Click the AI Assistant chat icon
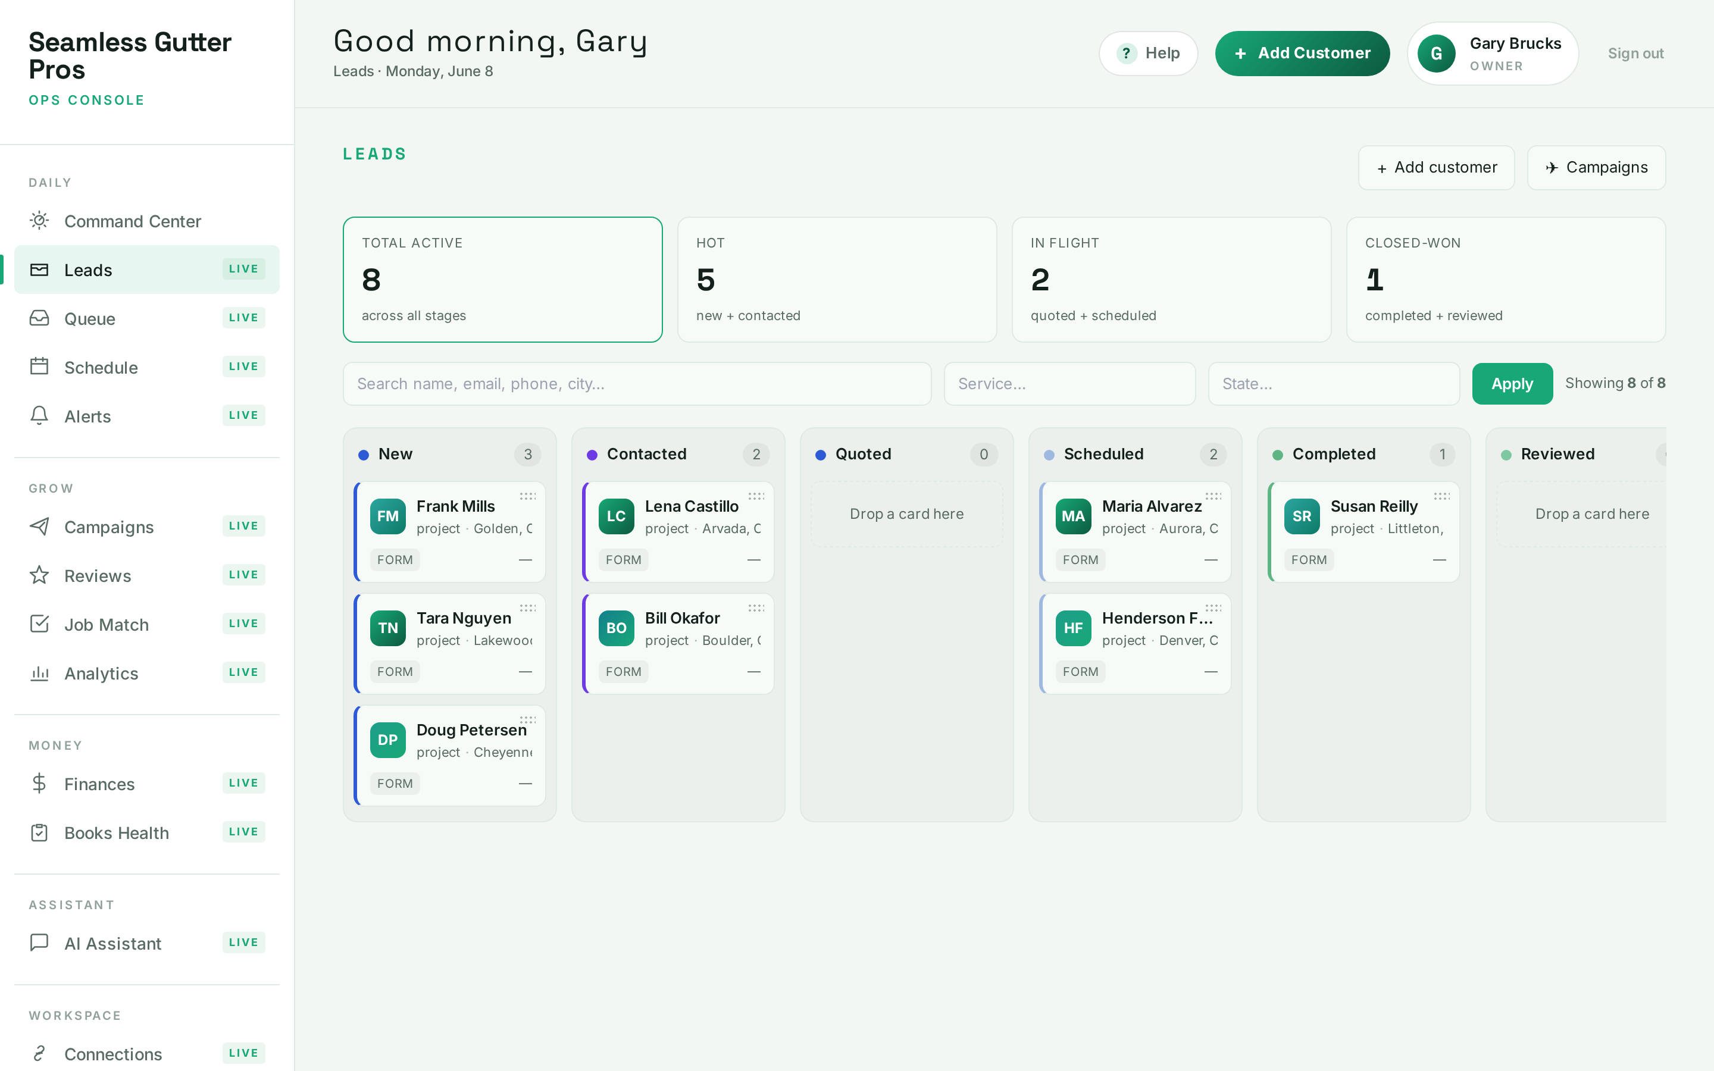This screenshot has width=1714, height=1071. pos(40,943)
